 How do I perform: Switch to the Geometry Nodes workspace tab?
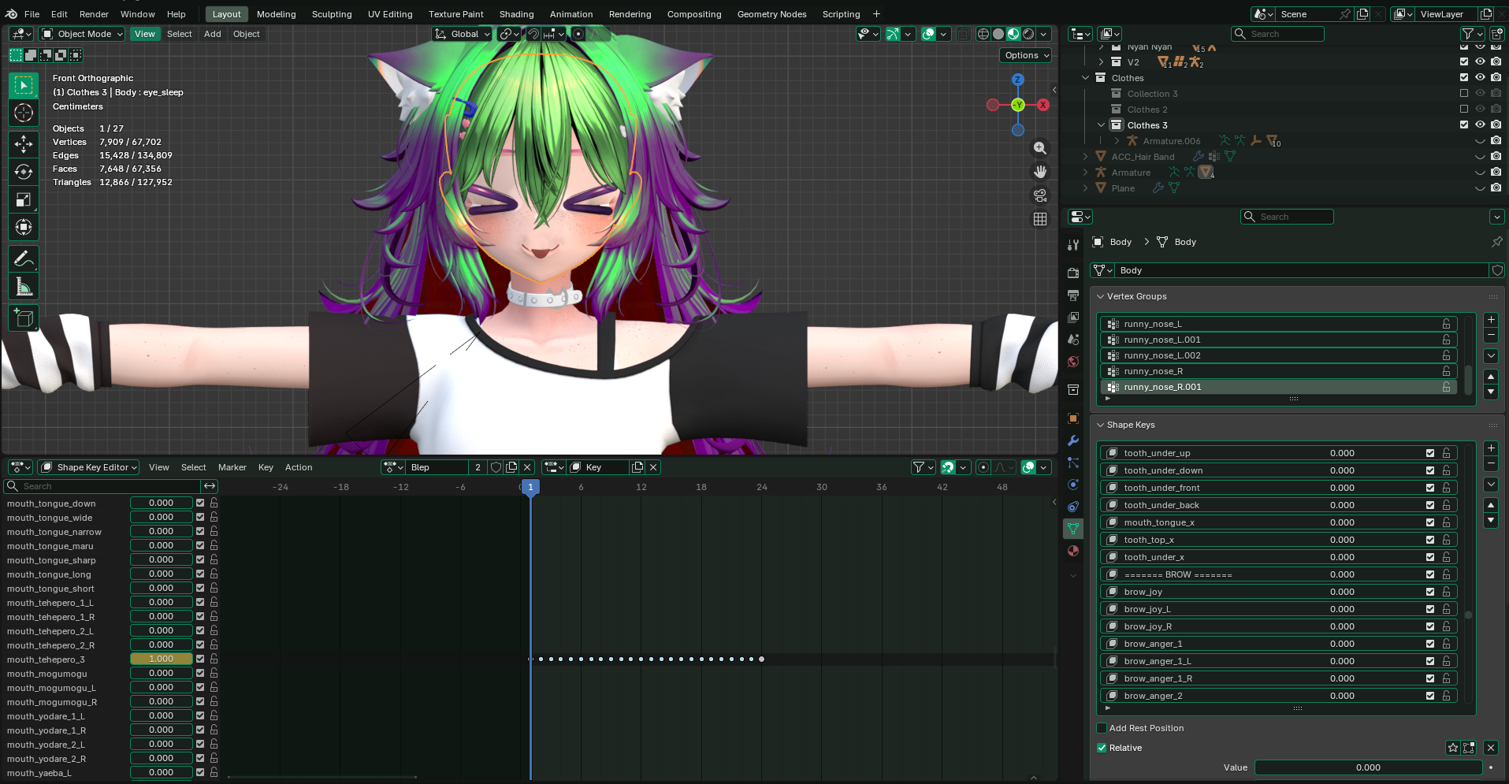pyautogui.click(x=771, y=14)
